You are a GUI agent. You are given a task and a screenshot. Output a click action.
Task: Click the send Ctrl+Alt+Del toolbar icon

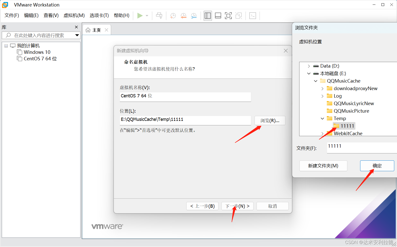[x=159, y=16]
